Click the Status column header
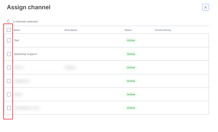The width and height of the screenshot is (218, 132). click(x=128, y=30)
